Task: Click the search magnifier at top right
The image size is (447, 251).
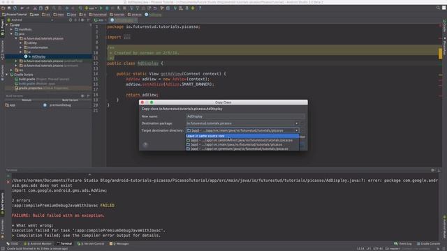Action: point(438,8)
